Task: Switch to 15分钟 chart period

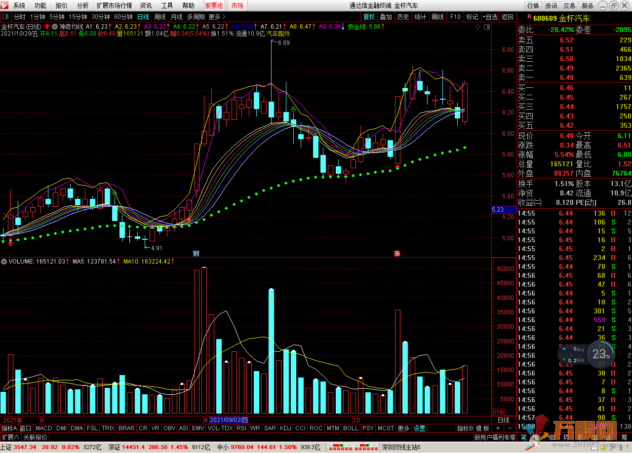Action: click(x=78, y=17)
